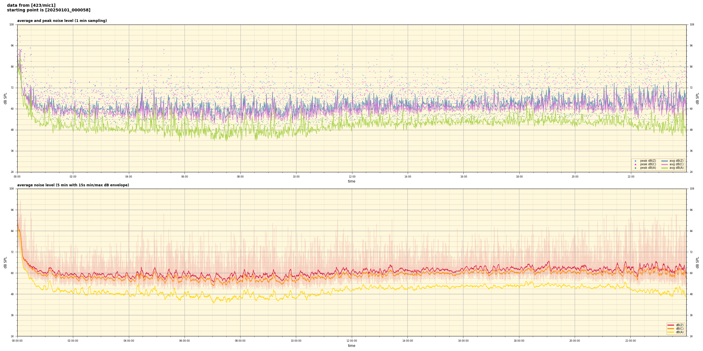Click the upper chart's 'time' axis label
The width and height of the screenshot is (703, 351).
(351, 181)
